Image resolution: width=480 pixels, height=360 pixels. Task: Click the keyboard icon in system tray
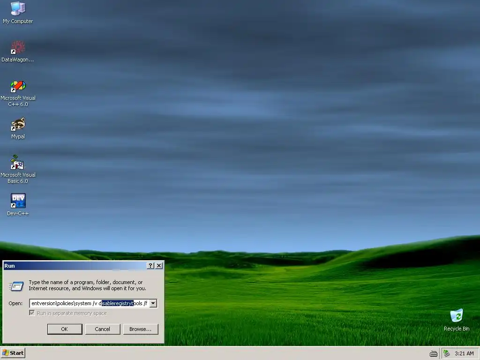[x=434, y=353]
